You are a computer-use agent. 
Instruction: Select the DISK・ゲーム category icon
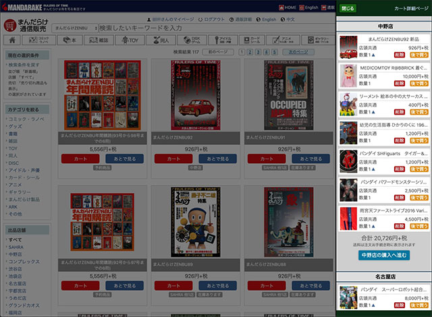192,40
